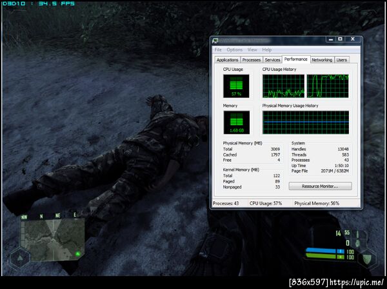The image size is (387, 289).
Task: Click the second CPU Usage History graph
Action: coord(328,86)
